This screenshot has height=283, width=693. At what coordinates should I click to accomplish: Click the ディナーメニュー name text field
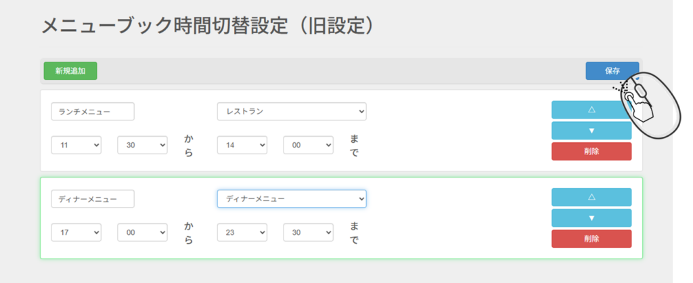coord(93,198)
